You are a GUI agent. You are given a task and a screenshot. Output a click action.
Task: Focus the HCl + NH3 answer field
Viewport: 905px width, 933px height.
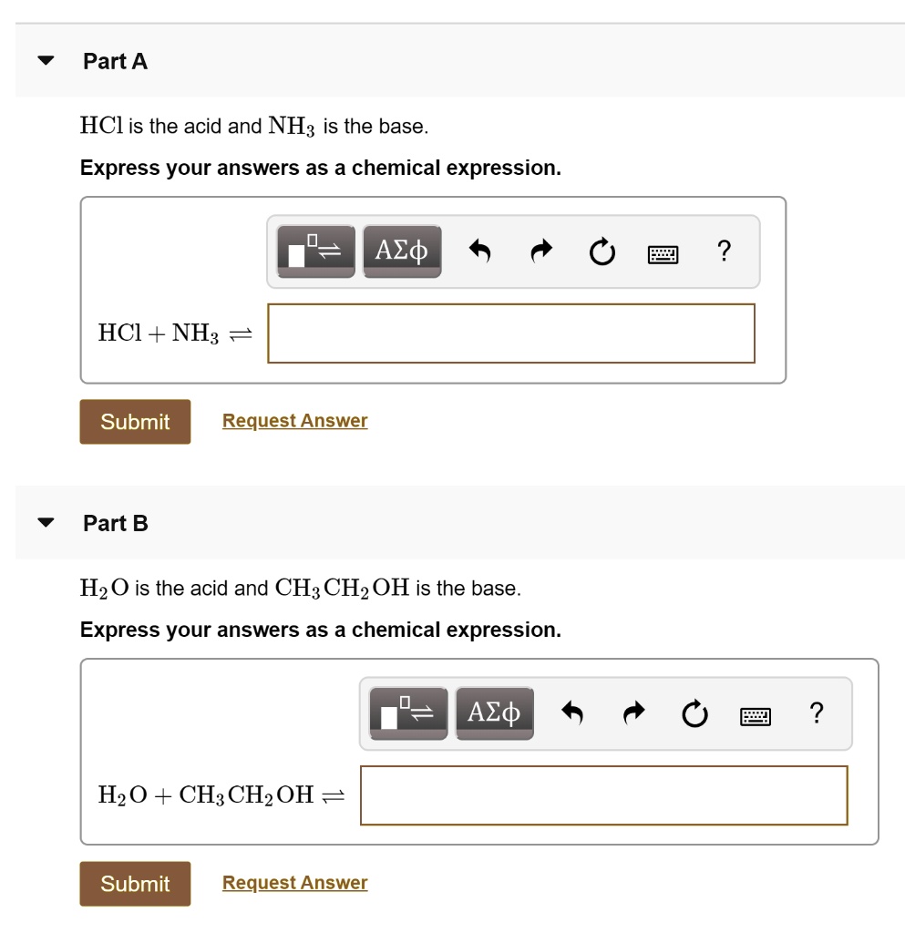click(510, 333)
